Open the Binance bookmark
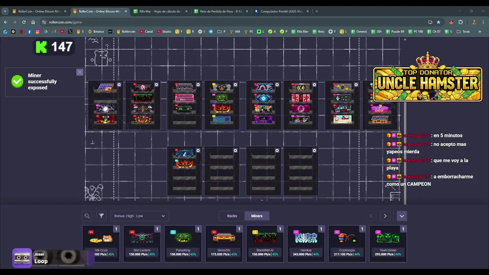 [x=96, y=31]
